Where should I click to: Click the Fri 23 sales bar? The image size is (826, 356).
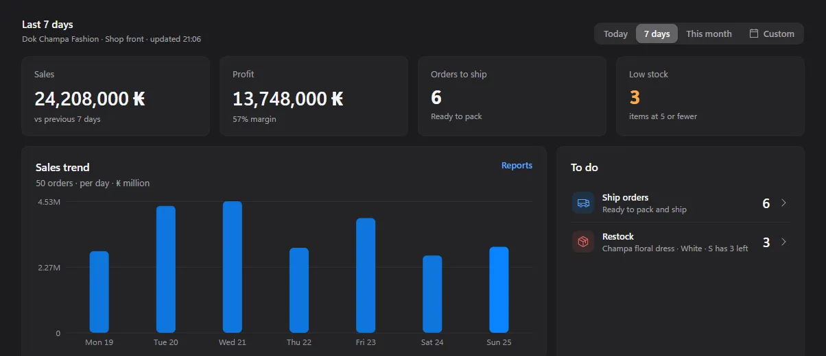coord(366,276)
